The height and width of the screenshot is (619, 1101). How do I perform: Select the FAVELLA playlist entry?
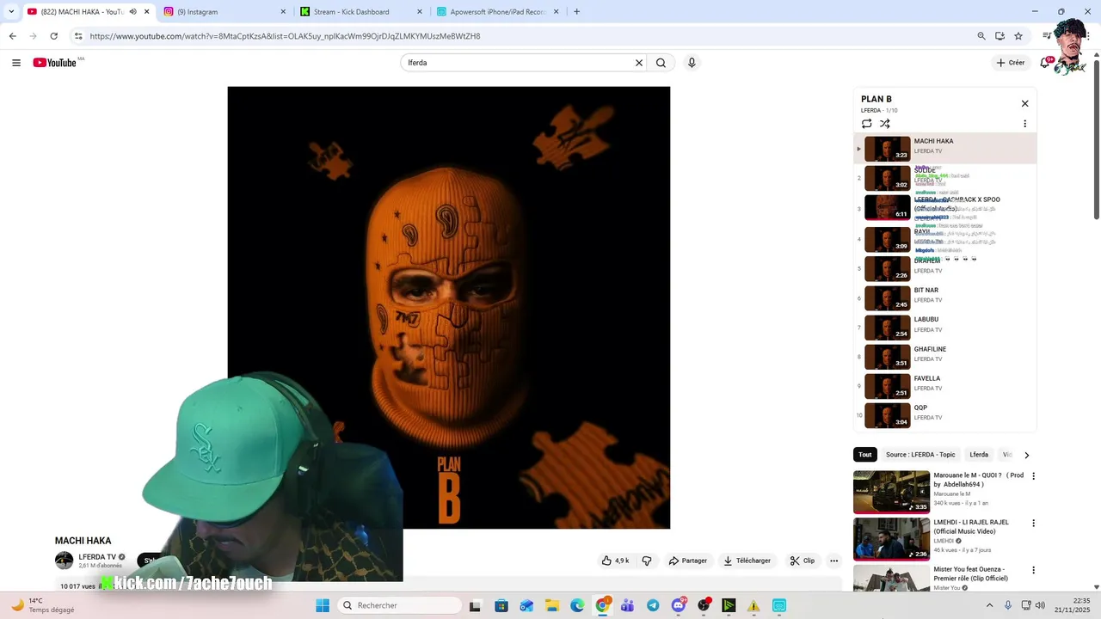(944, 386)
